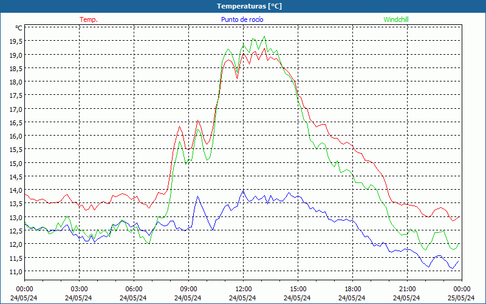
Task: Click the 12,0 y-axis value
Action: click(16, 244)
